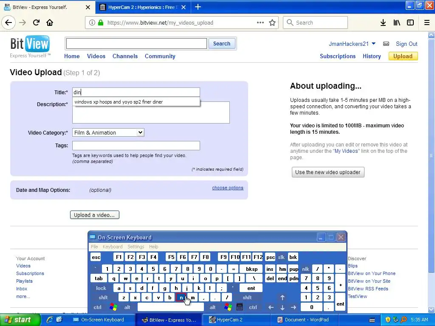
Task: Open the 'choose options' link
Action: [x=228, y=188]
